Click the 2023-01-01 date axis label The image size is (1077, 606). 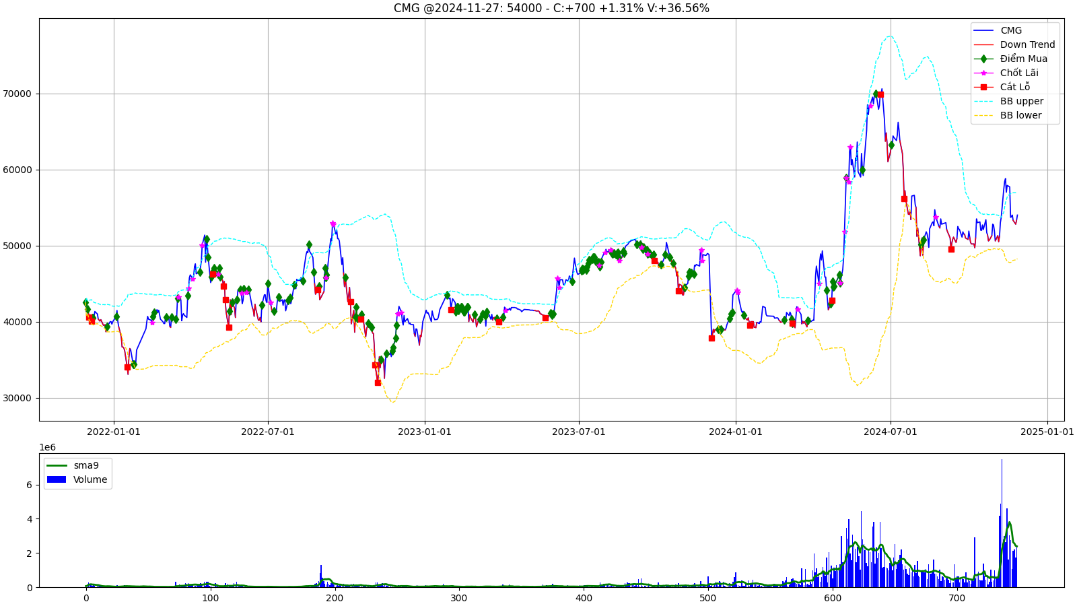pos(425,432)
